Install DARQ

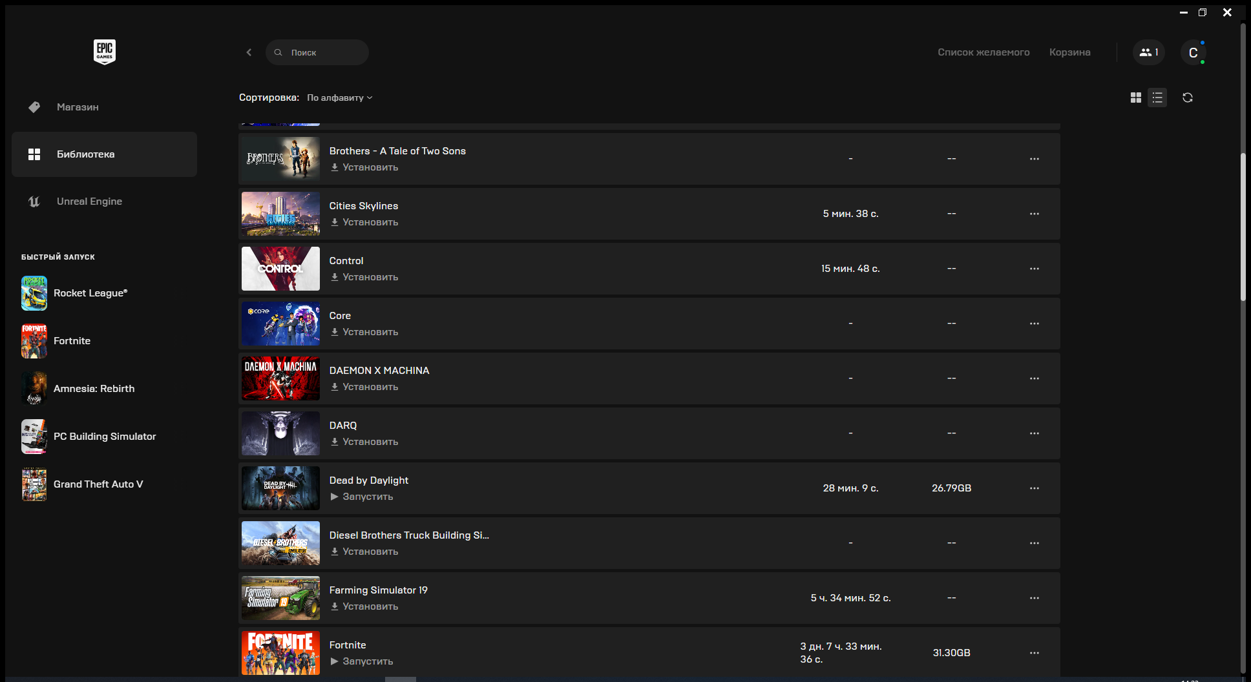pyautogui.click(x=364, y=442)
